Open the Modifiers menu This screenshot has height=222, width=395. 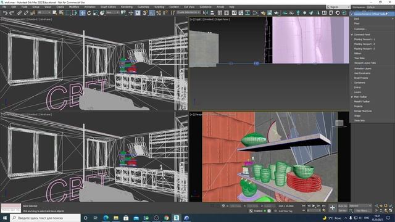point(74,7)
